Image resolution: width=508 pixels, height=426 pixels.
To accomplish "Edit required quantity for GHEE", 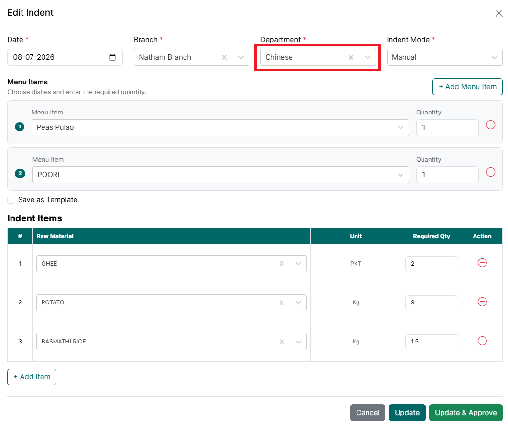I will [x=432, y=264].
